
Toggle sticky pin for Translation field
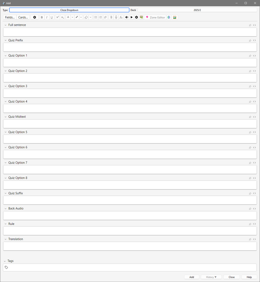pyautogui.click(x=250, y=239)
